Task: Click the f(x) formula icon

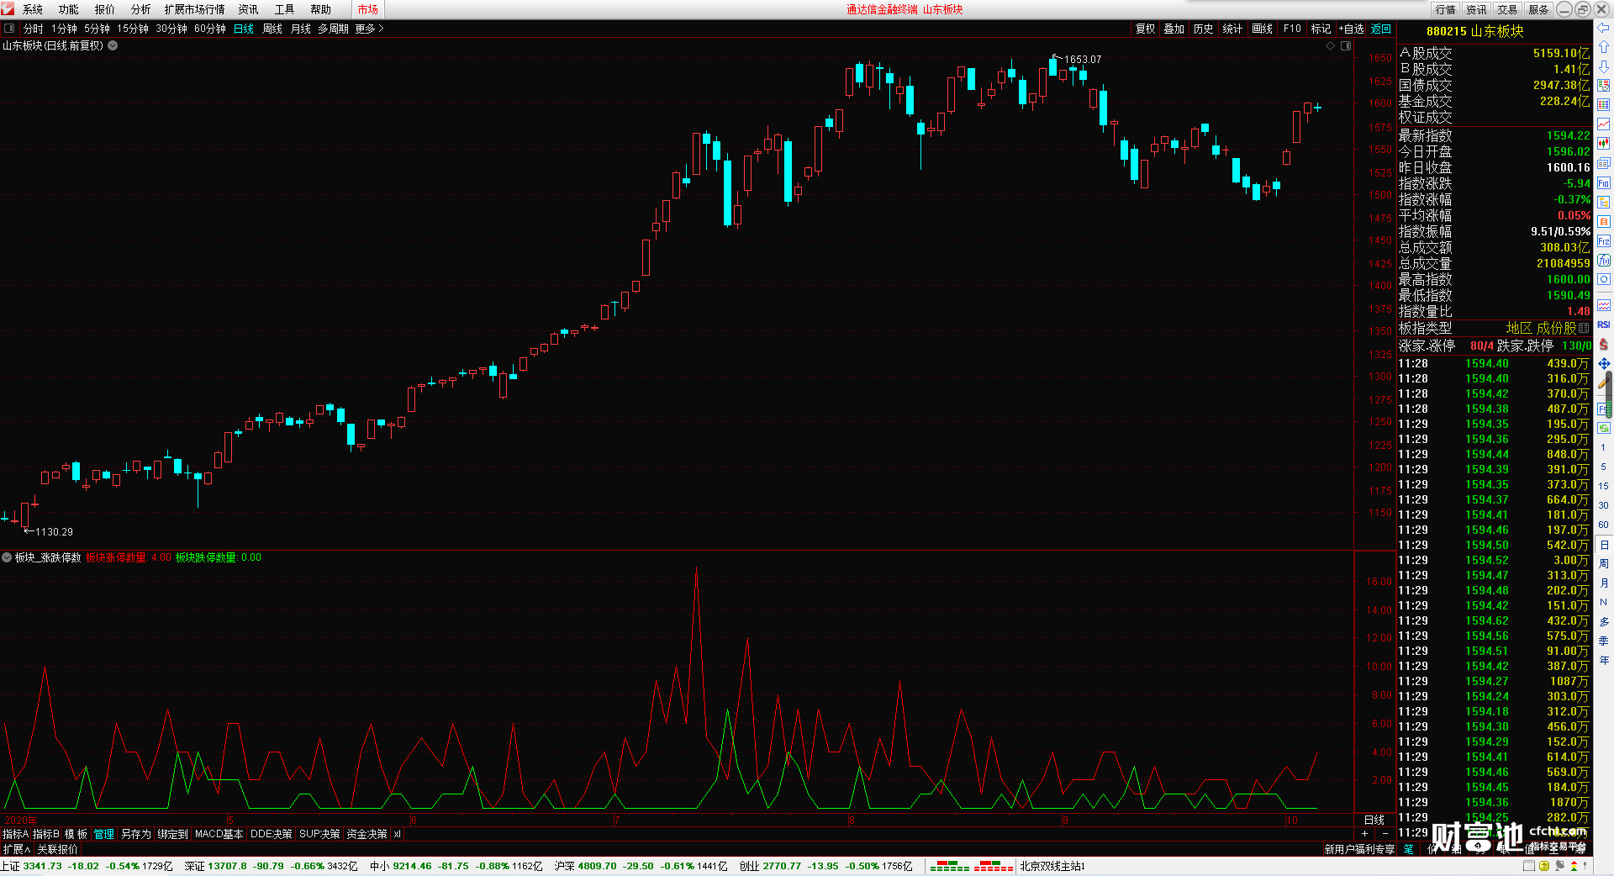Action: click(x=1603, y=261)
